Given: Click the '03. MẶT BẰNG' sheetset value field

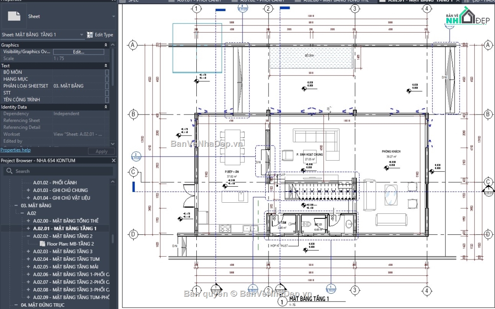Looking at the screenshot, I should tap(78, 86).
